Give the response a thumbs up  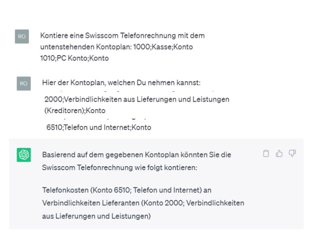click(x=279, y=154)
